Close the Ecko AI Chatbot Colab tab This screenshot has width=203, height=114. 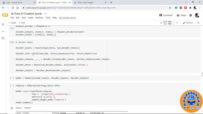click(70, 3)
